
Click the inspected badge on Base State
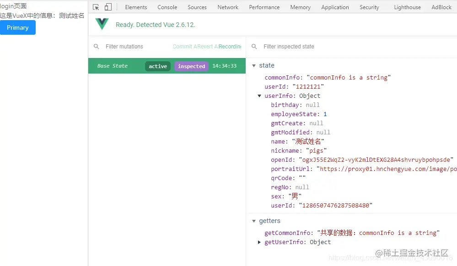pos(192,66)
